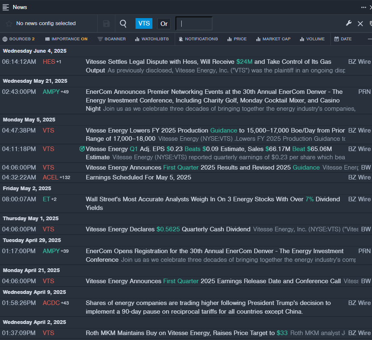Open the Market Cap filter
The image size is (372, 340).
273,39
